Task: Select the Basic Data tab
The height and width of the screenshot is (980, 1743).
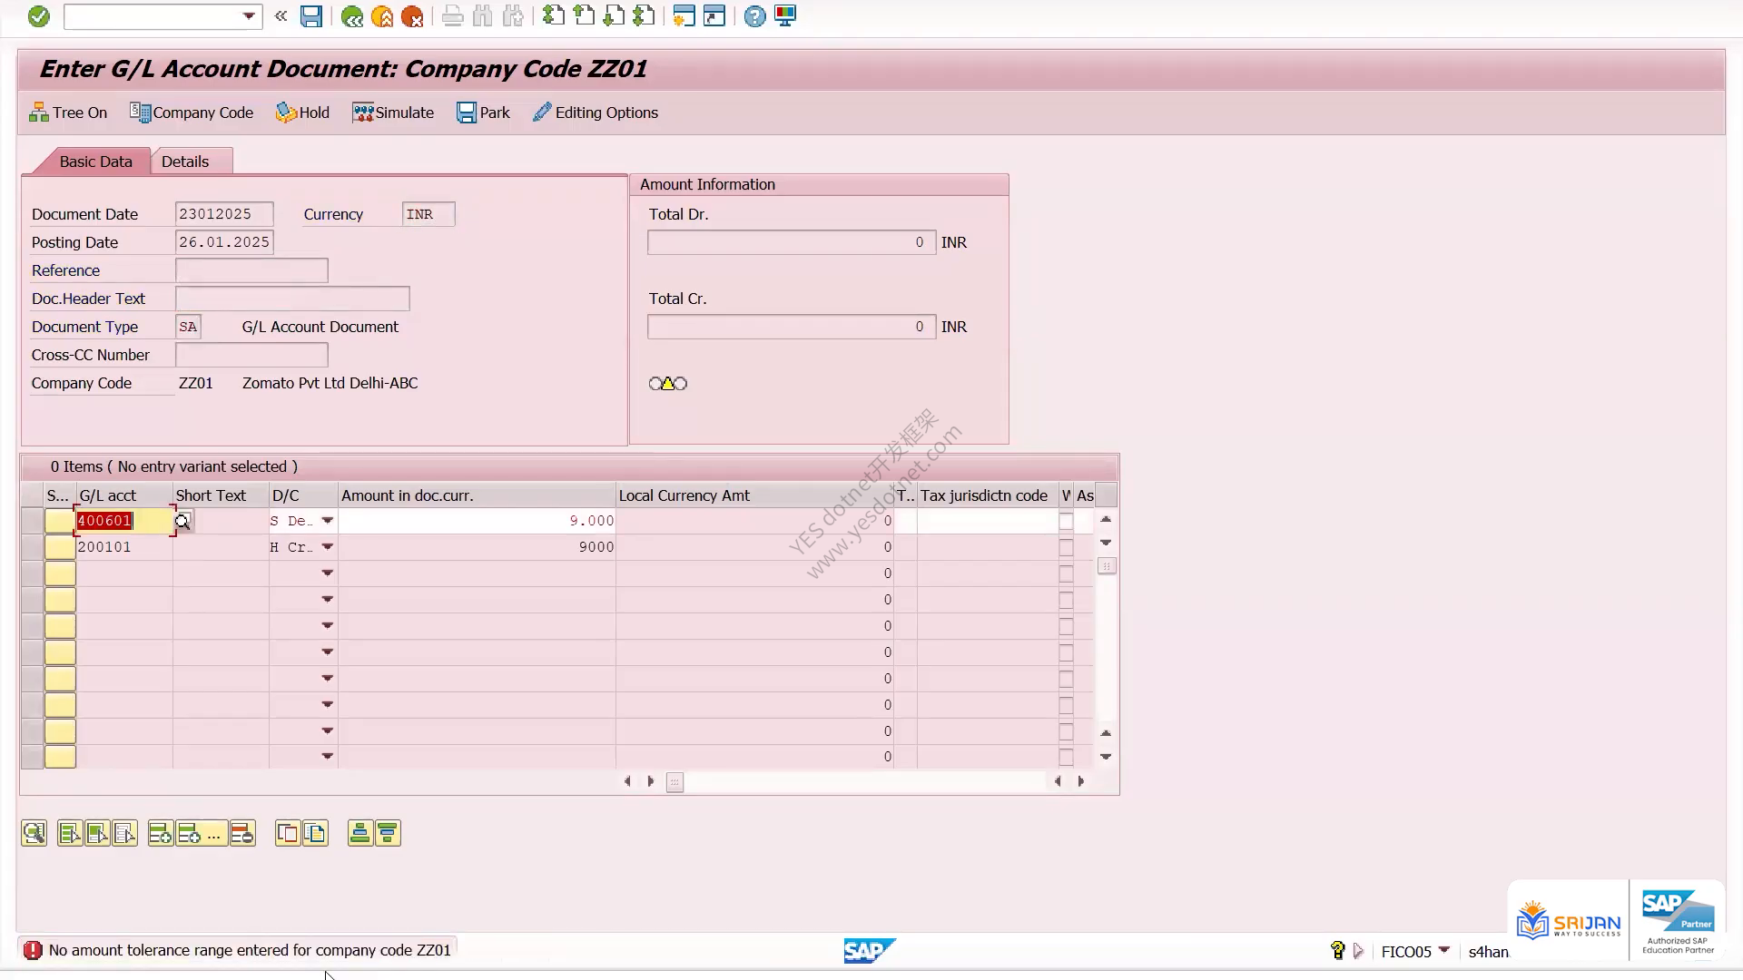Action: tap(95, 162)
